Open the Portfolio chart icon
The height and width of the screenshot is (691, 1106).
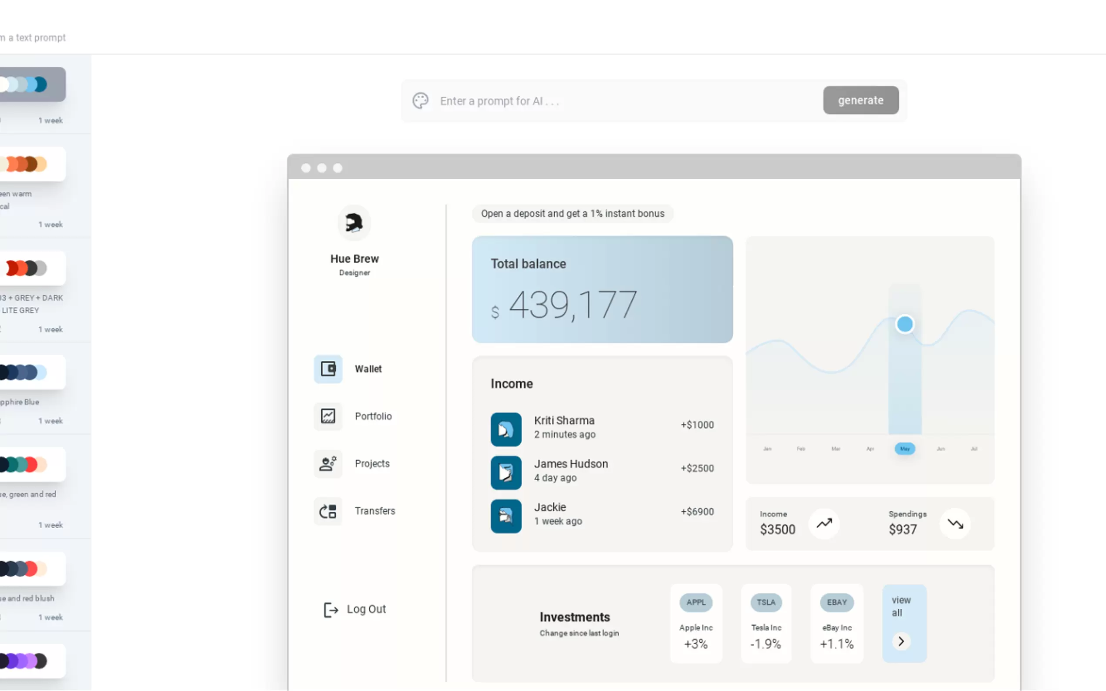click(x=328, y=416)
